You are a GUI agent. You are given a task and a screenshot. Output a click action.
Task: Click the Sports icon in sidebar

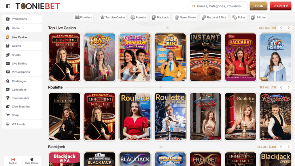coord(8,55)
